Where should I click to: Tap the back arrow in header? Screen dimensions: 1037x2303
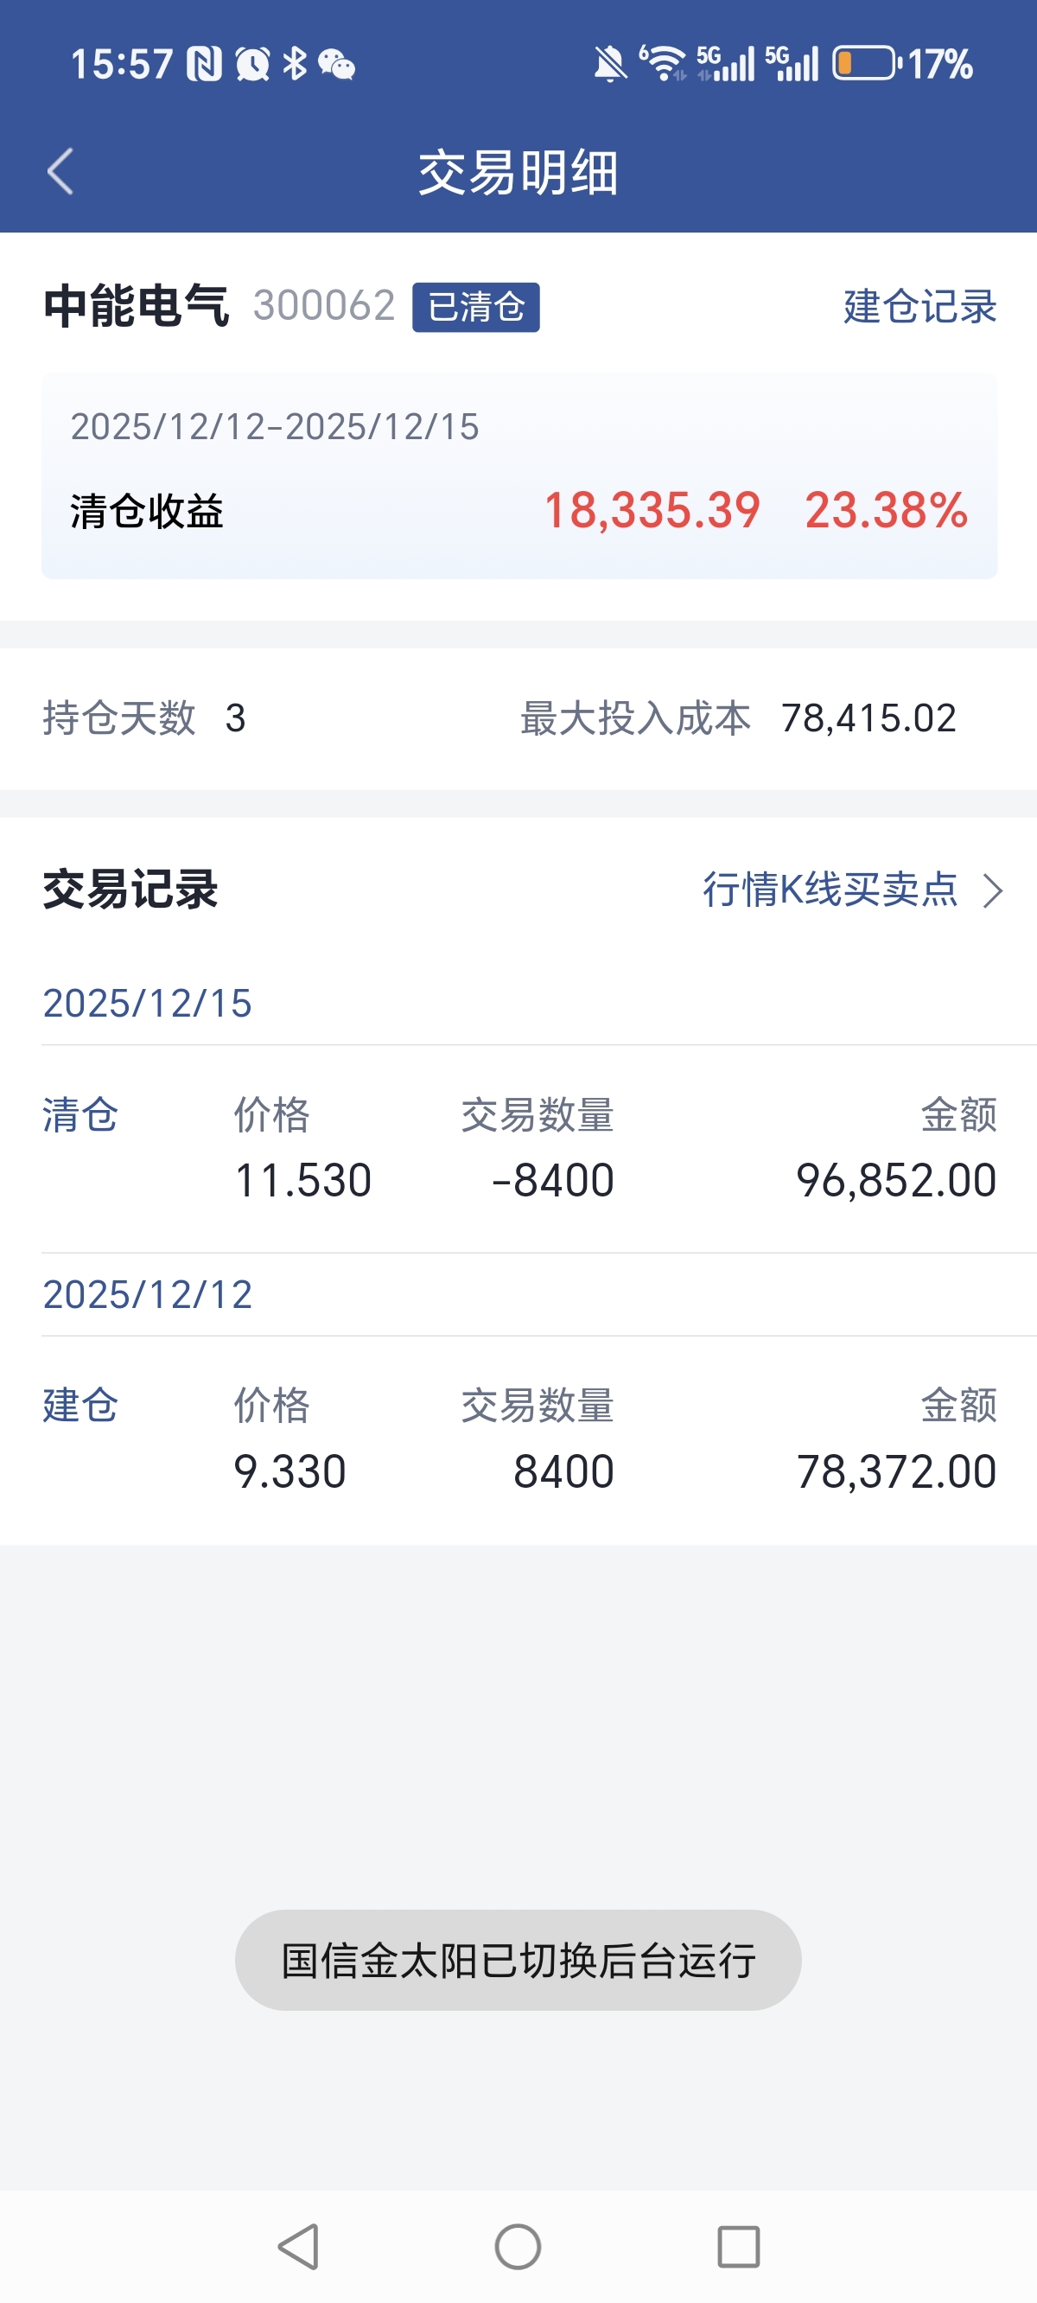click(x=60, y=172)
